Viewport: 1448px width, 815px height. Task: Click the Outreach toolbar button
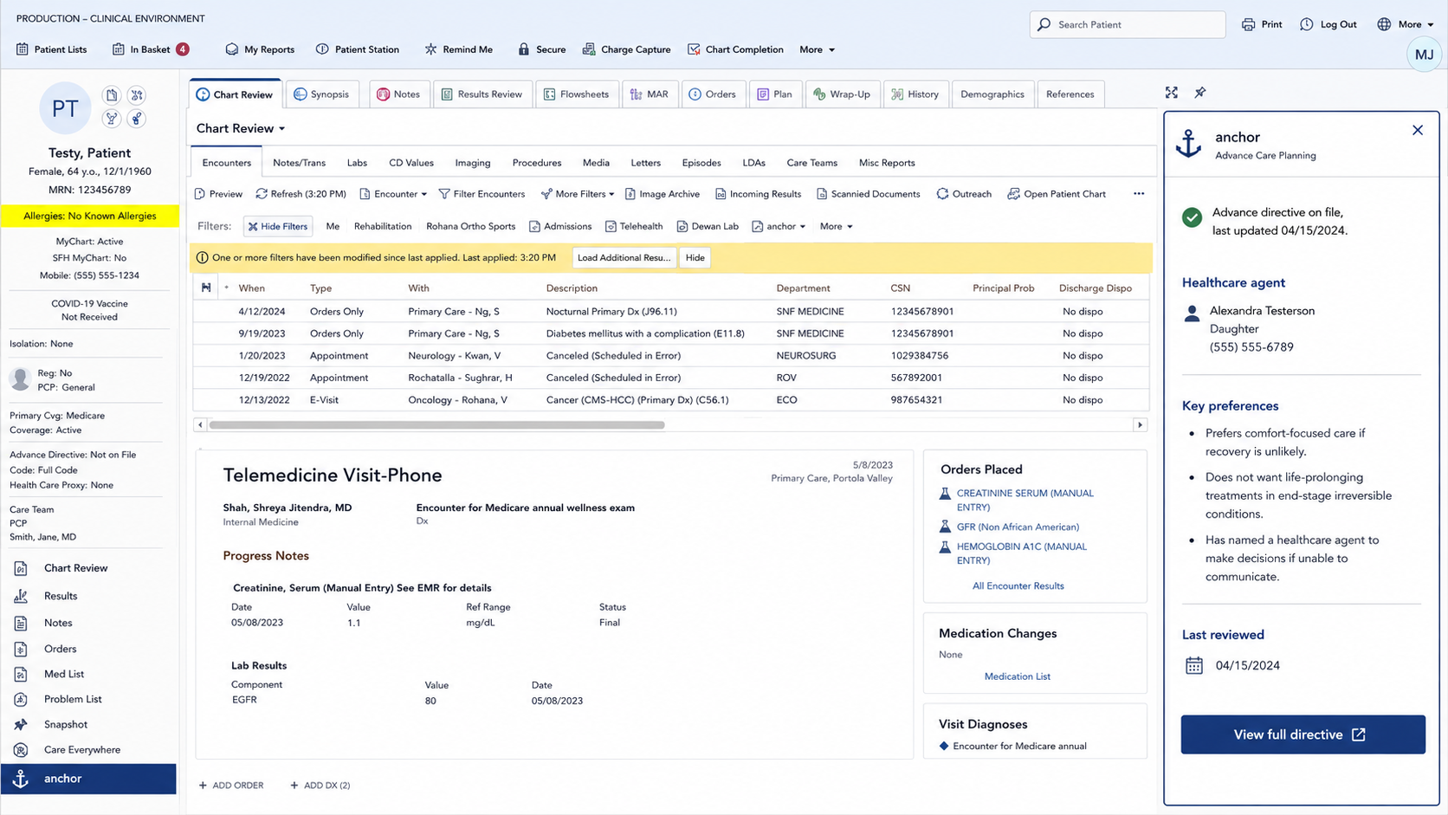[x=964, y=194]
